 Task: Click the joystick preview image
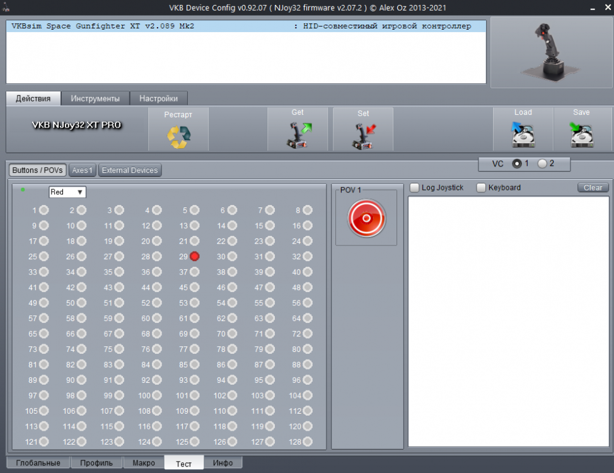pos(550,53)
